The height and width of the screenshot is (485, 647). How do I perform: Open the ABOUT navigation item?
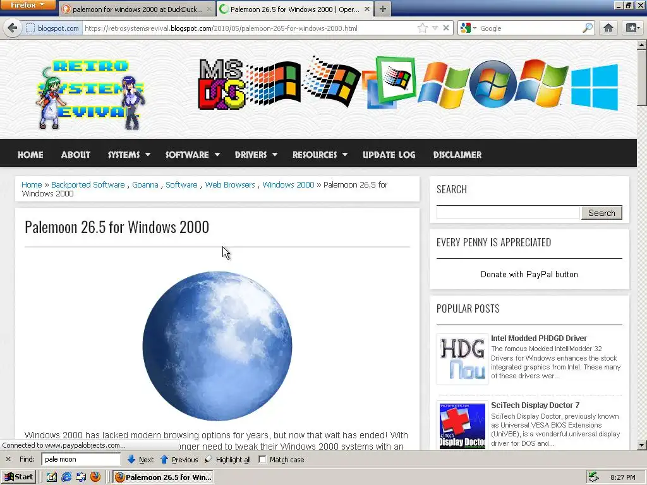[76, 155]
